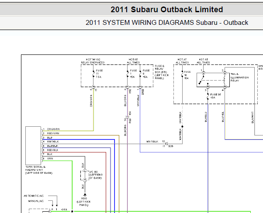
Task: Click the Turn Signal & Hazard Unit box
Action: coord(33,145)
